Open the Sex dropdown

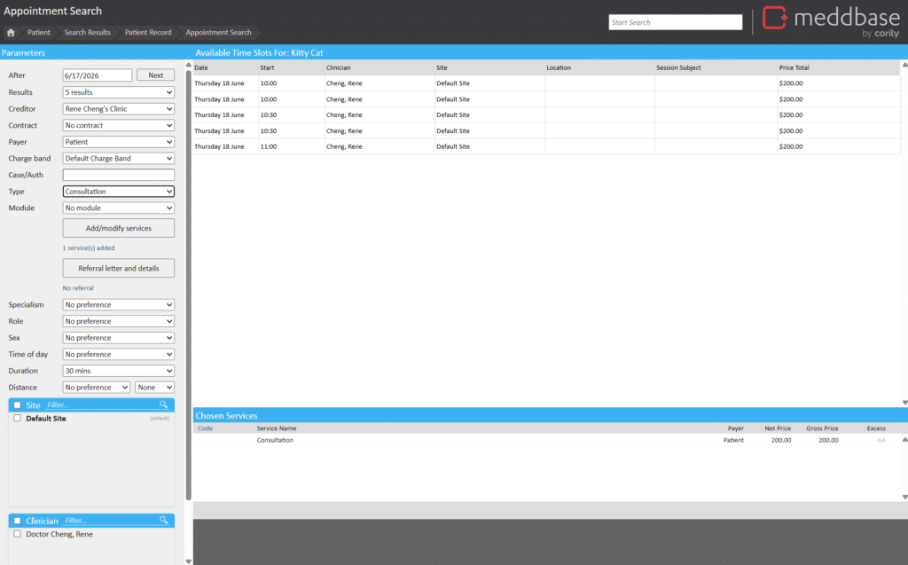coord(118,337)
